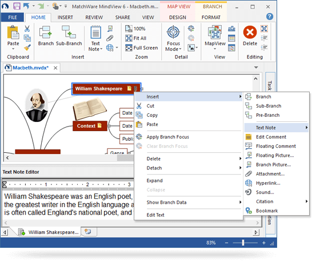Click the red Delete icon

250,32
